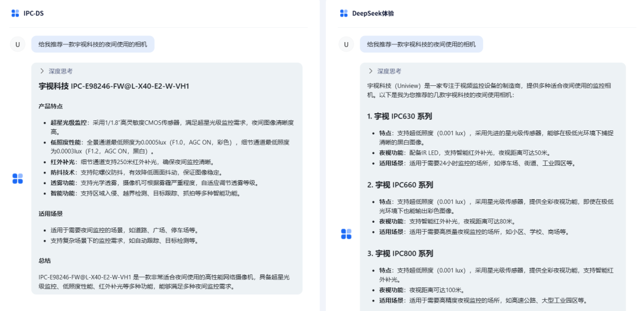
Task: Click heading 3. 宇视 IPC800 系列
Action: click(400, 254)
